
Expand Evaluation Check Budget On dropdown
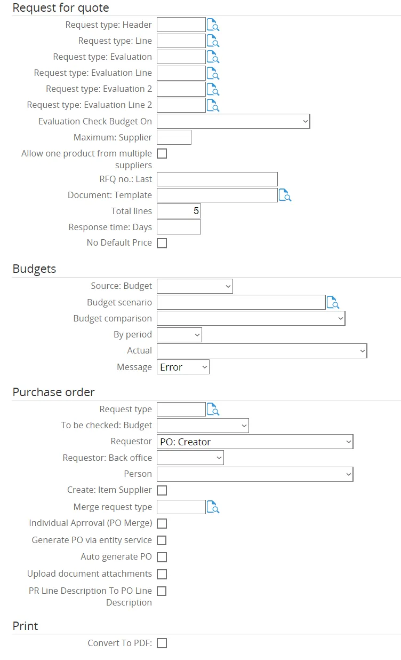233,122
